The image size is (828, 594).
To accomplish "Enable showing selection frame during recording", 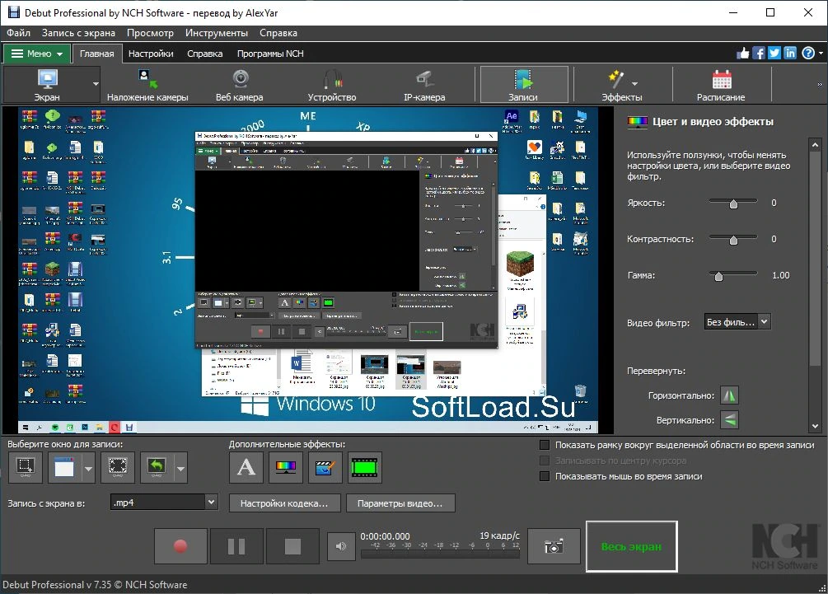I will 545,445.
